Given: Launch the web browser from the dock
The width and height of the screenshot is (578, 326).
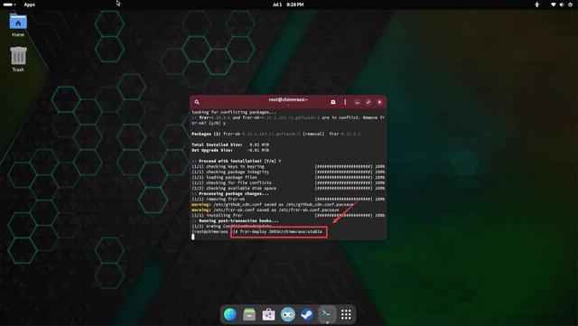Looking at the screenshot, I should [x=230, y=314].
